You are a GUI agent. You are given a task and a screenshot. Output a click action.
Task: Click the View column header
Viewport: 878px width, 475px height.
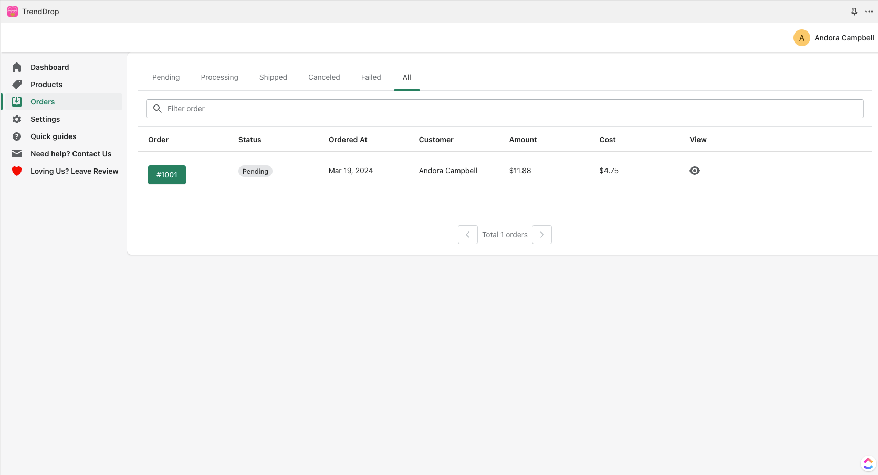(x=698, y=140)
